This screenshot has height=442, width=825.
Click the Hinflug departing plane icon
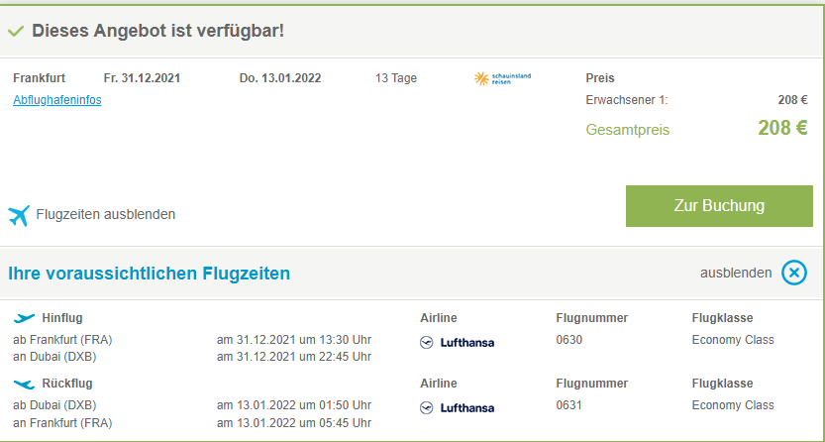coord(24,318)
